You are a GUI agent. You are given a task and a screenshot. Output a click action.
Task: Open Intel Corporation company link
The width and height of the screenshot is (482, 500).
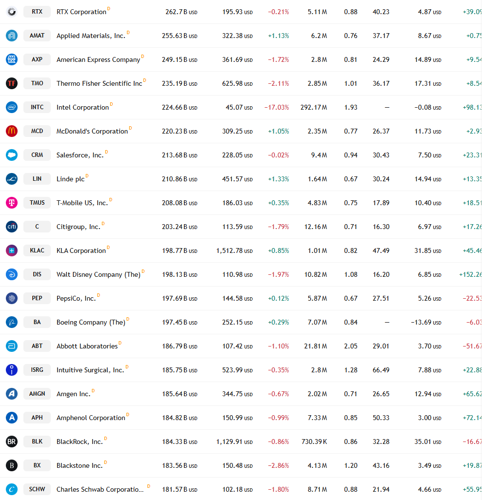[x=82, y=108]
